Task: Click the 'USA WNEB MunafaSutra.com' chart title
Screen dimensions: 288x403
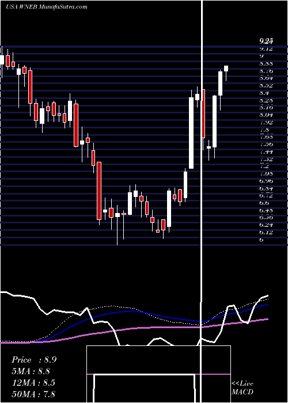Action: 47,7
